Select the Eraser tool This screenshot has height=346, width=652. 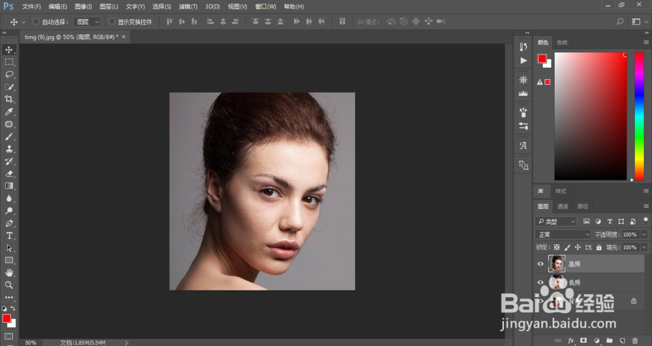coord(9,174)
